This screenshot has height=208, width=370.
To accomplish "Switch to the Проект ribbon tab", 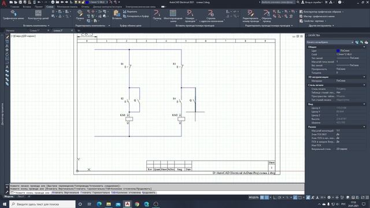I will 39,7.
